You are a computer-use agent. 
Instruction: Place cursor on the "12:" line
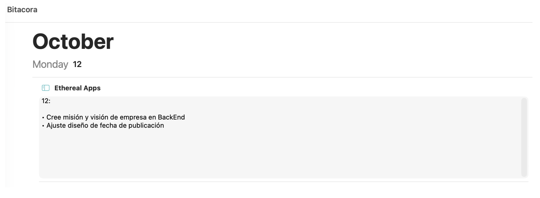click(46, 101)
